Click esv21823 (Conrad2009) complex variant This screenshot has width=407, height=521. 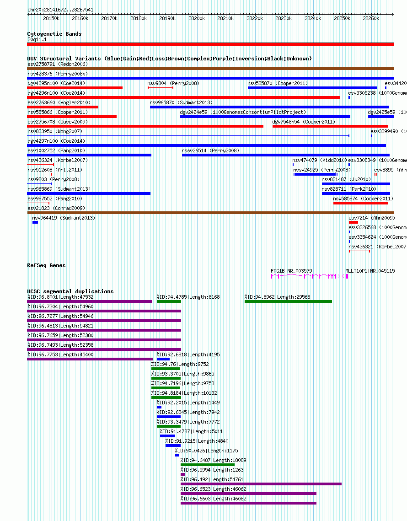tap(210, 213)
